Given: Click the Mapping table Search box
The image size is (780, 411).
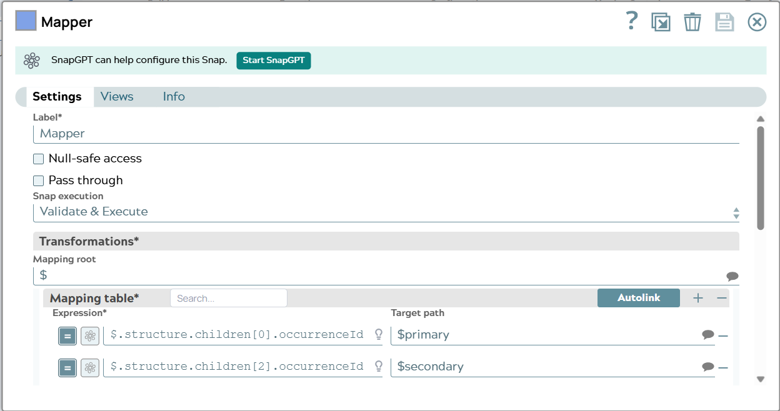Looking at the screenshot, I should [x=229, y=298].
